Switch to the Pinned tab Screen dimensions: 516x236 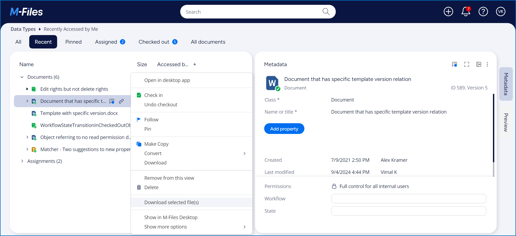point(73,42)
